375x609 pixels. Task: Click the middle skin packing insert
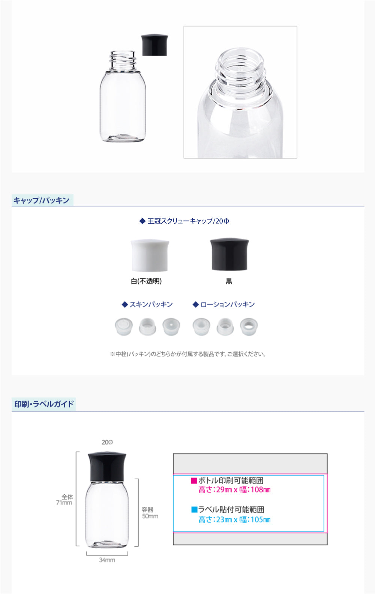pos(147,327)
